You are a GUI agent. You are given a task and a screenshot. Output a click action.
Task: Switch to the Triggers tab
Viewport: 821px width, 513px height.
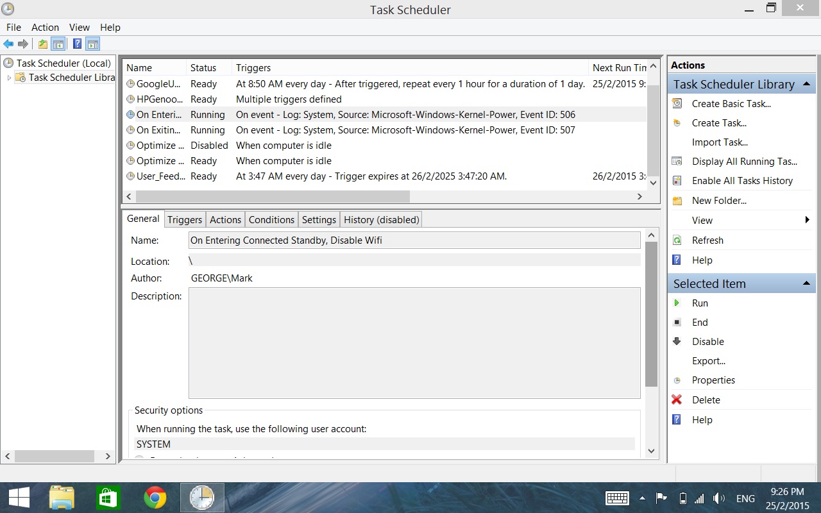pos(185,220)
